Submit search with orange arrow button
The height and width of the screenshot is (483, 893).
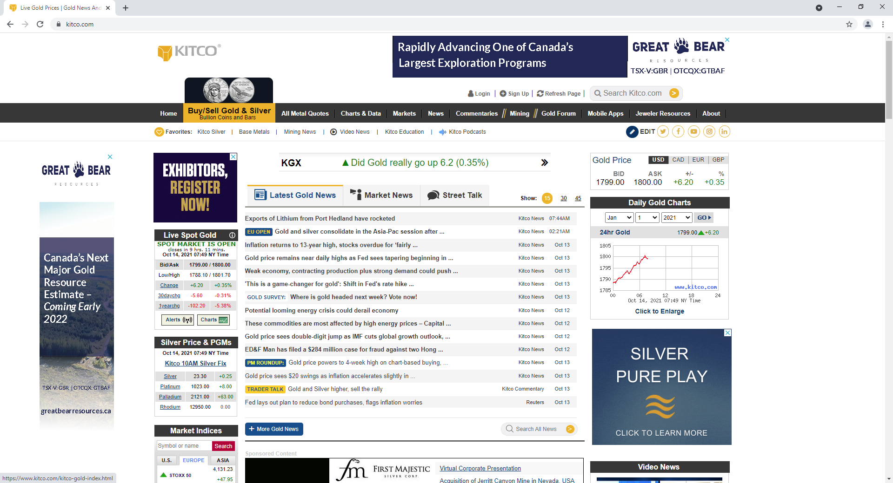[674, 93]
